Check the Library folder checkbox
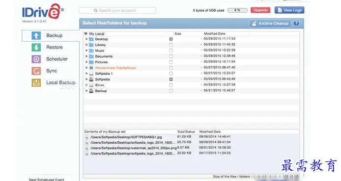The image size is (341, 181). point(171,45)
